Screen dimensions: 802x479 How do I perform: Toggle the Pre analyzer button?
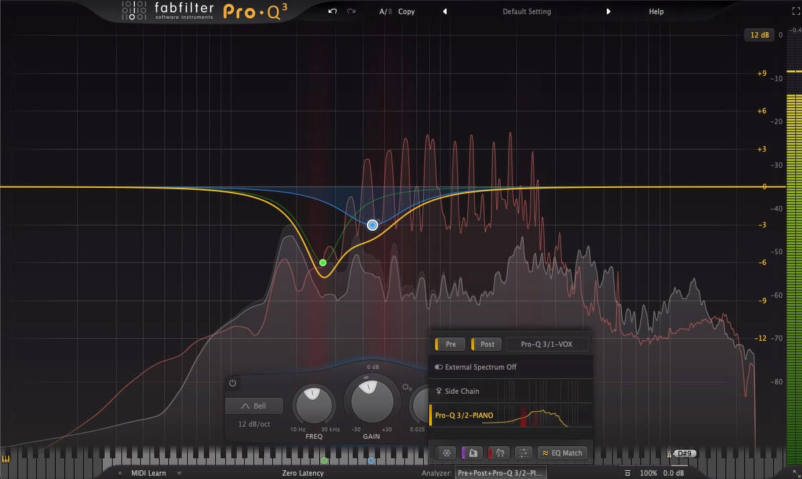[450, 344]
